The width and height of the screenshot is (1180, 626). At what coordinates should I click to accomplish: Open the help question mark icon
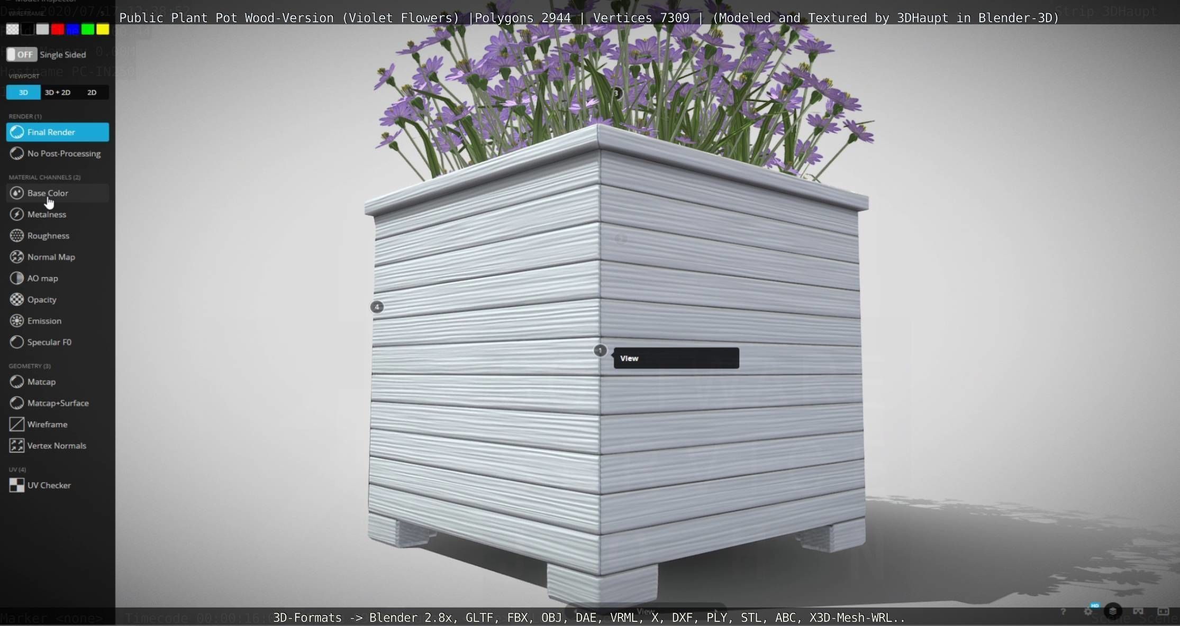(1063, 612)
